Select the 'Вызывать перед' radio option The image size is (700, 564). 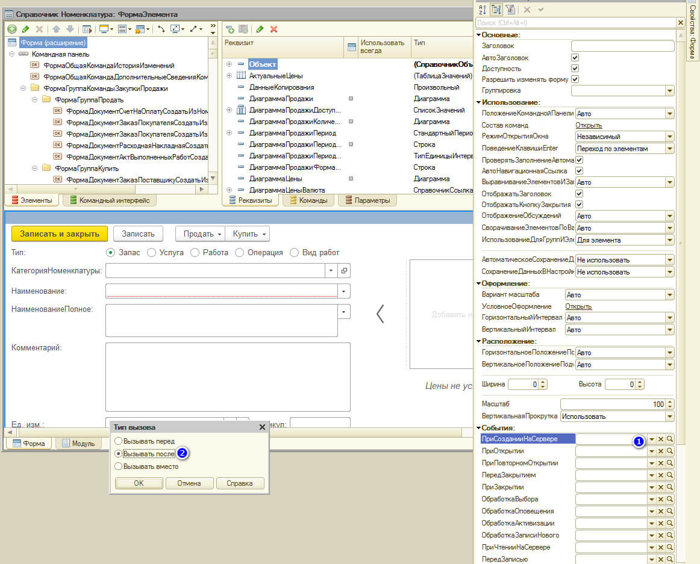[119, 441]
